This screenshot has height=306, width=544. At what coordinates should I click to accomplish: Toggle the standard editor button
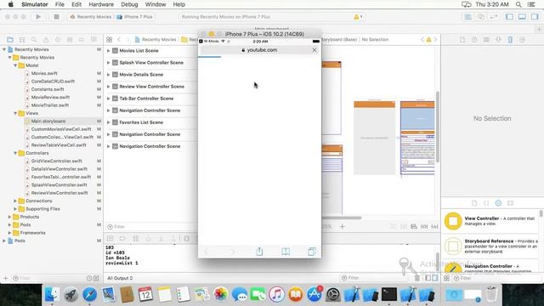click(468, 17)
